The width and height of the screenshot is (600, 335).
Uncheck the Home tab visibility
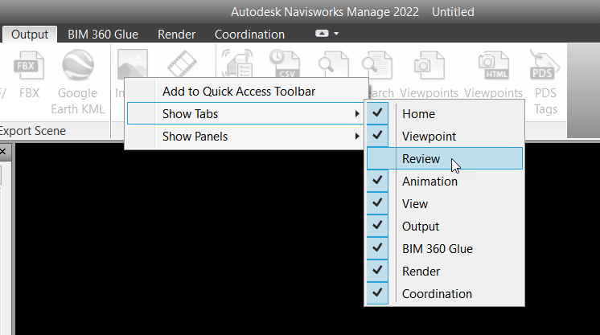(445, 113)
